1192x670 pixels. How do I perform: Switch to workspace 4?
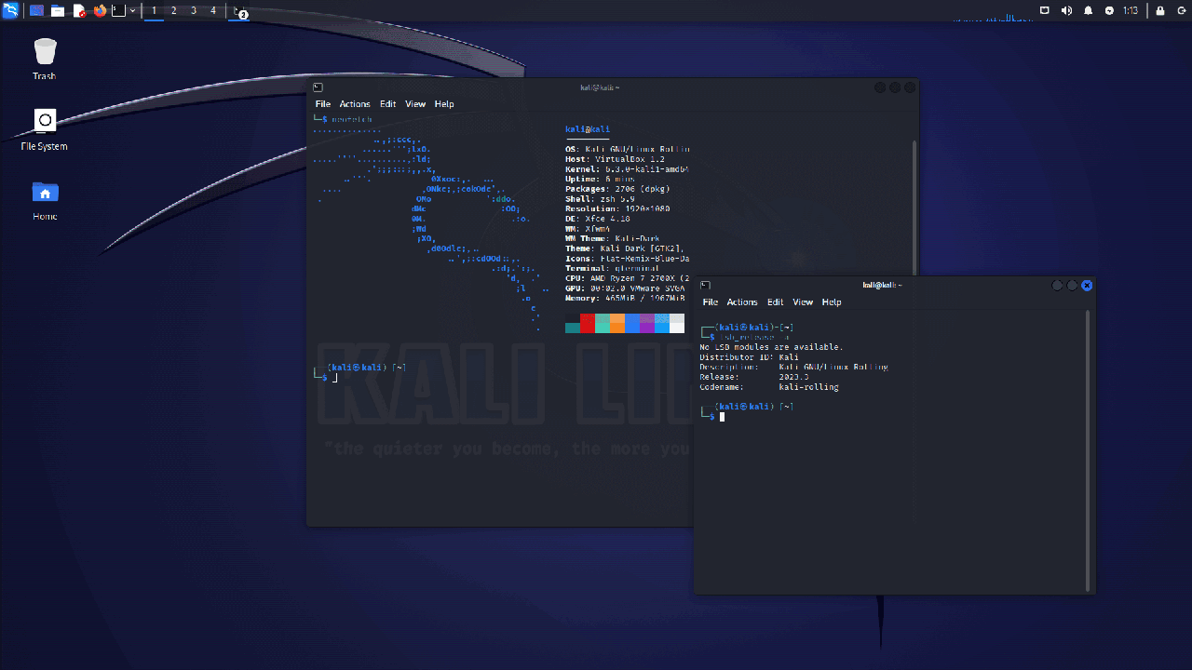tap(213, 10)
